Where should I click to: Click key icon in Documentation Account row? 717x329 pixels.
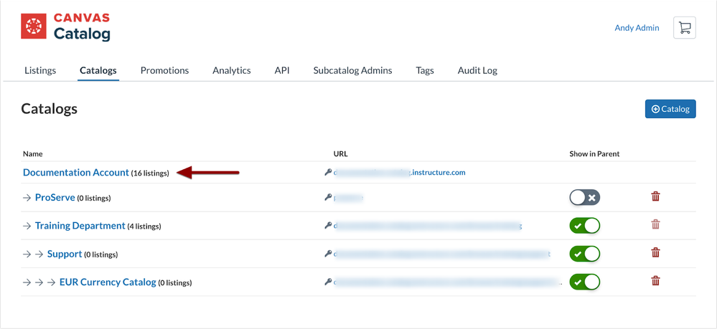coord(328,172)
